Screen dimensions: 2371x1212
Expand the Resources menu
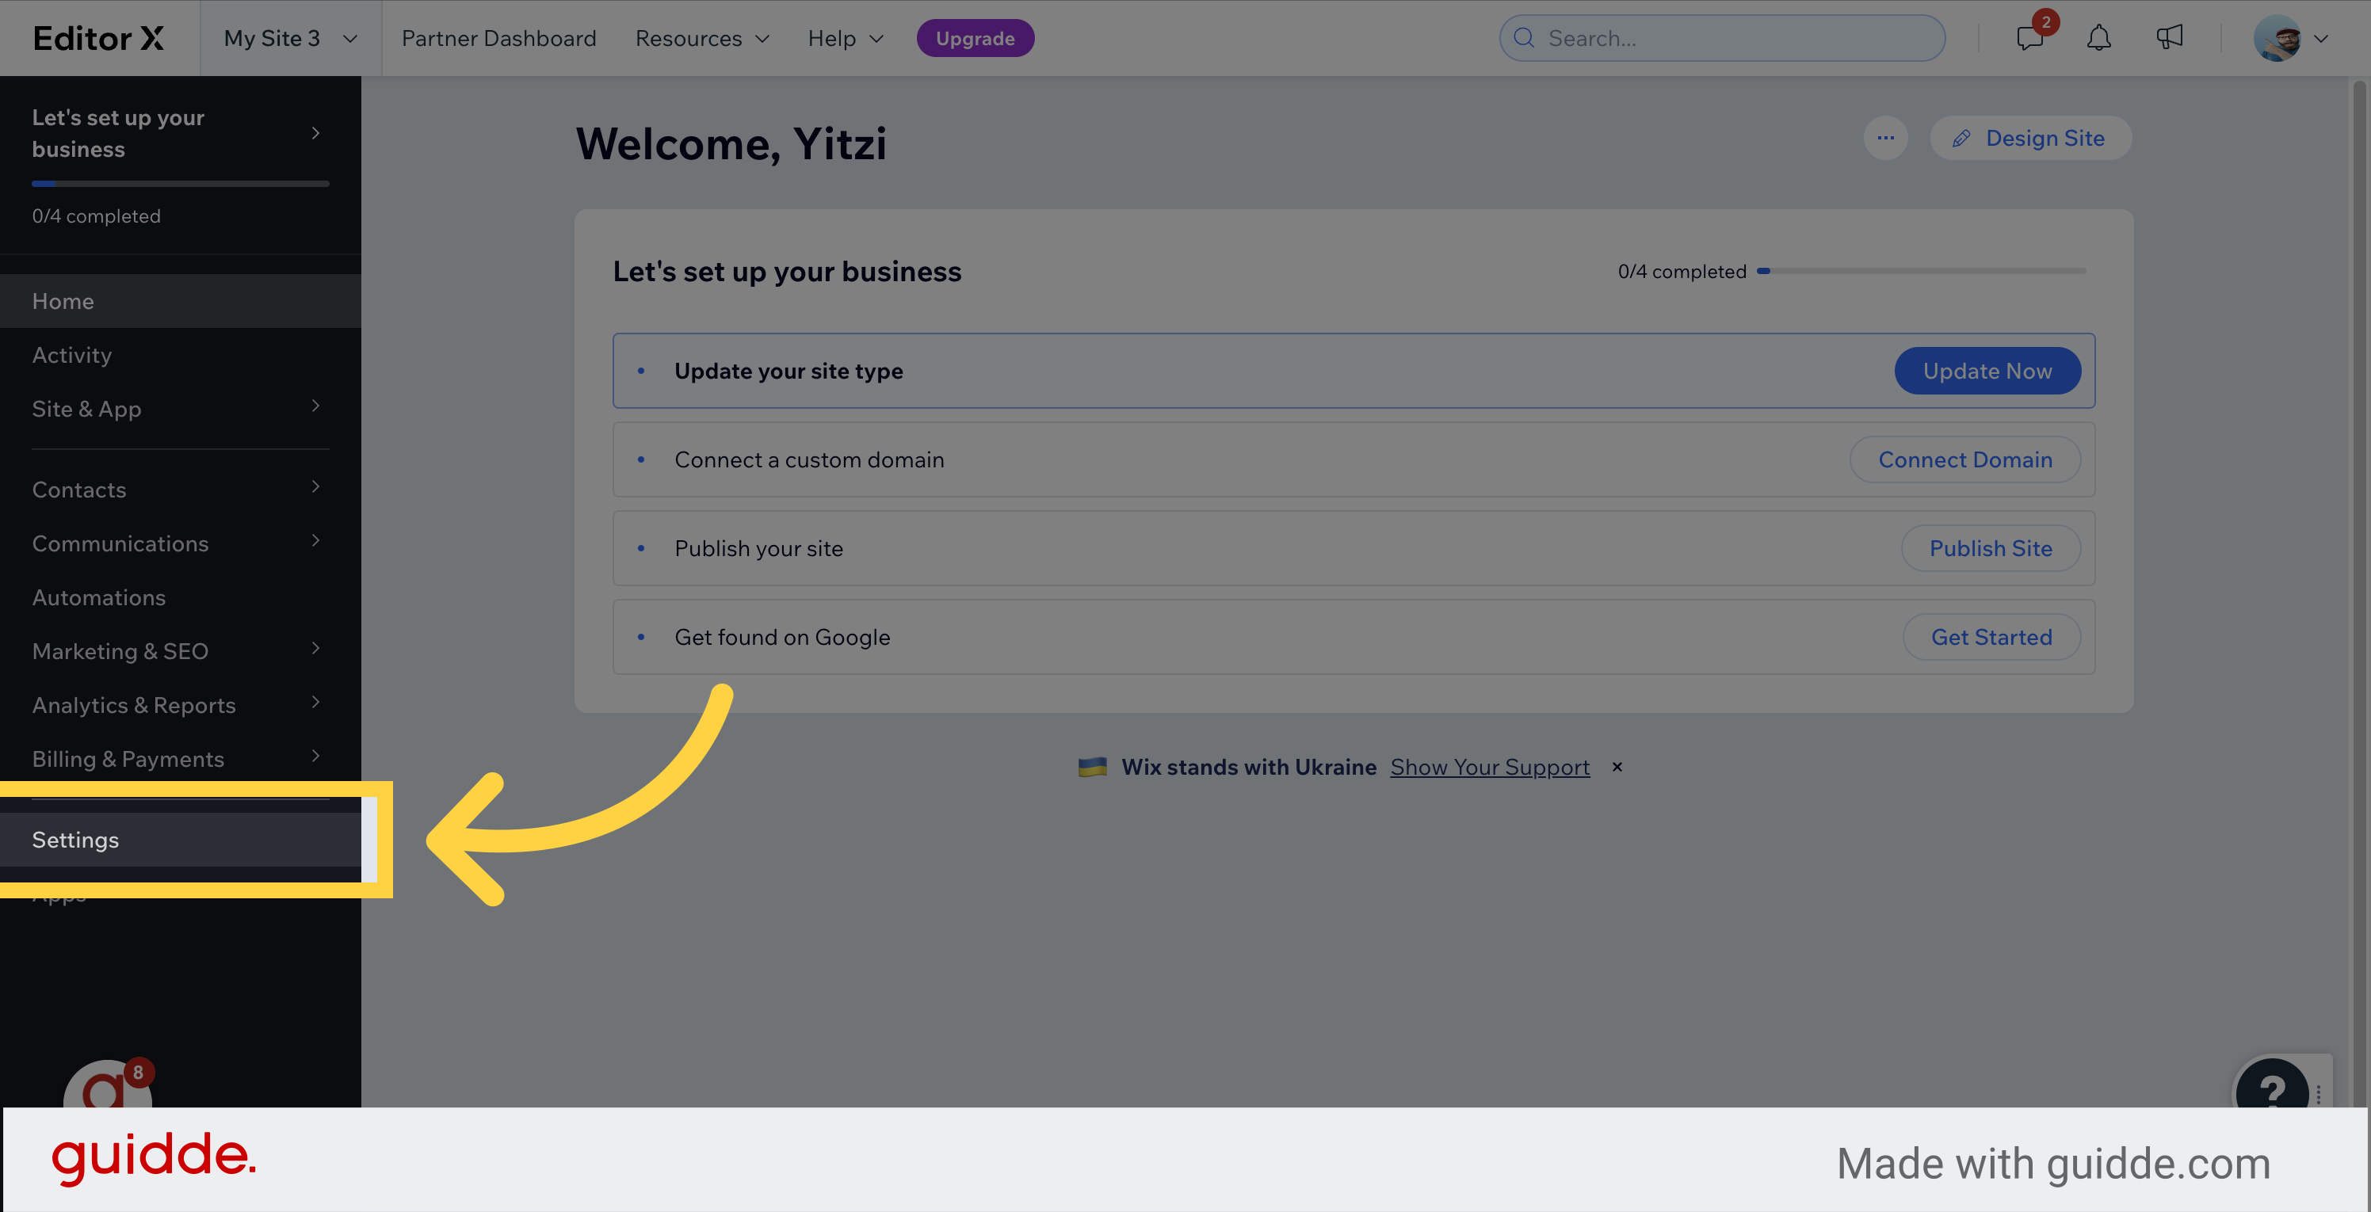(x=701, y=38)
